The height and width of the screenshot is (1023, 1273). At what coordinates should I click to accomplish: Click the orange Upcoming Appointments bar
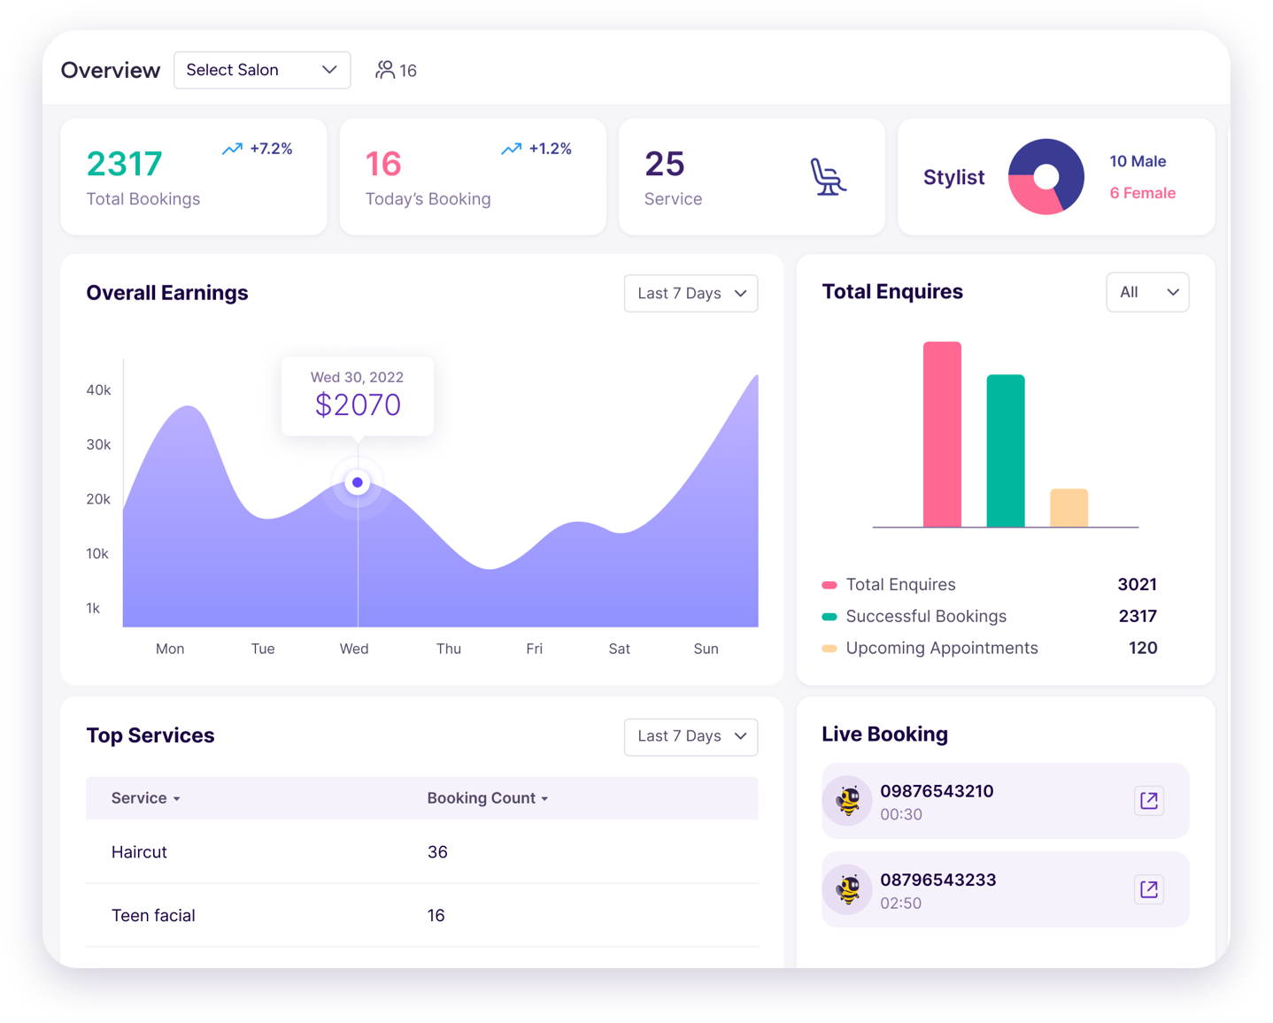[x=1069, y=508]
